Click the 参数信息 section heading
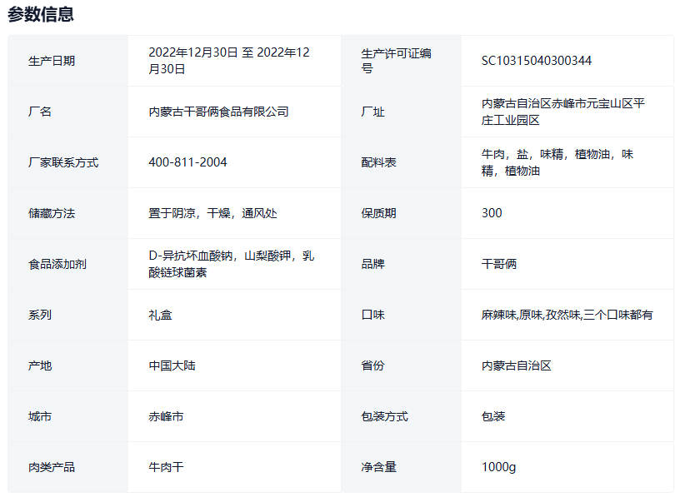Viewport: 675px width, 502px height. [x=41, y=14]
